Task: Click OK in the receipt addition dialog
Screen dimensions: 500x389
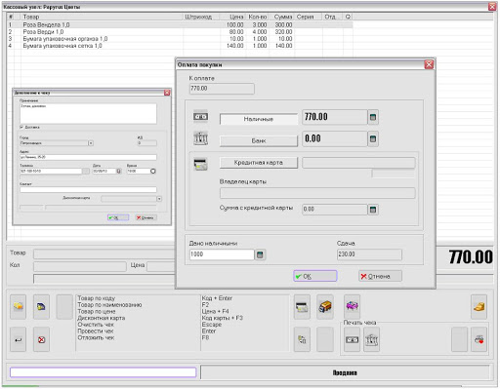Action: (118, 217)
